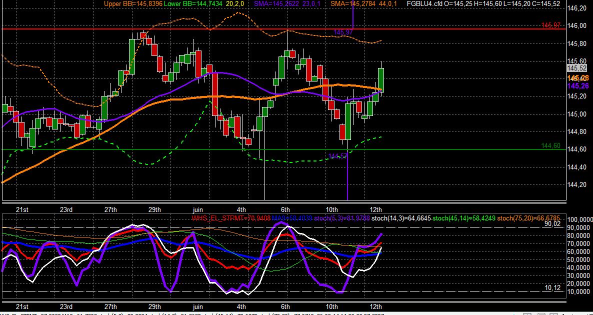Select the blue MA9 indicator label

pyautogui.click(x=292, y=218)
